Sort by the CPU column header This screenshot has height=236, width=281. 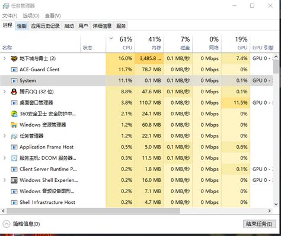[x=120, y=44]
